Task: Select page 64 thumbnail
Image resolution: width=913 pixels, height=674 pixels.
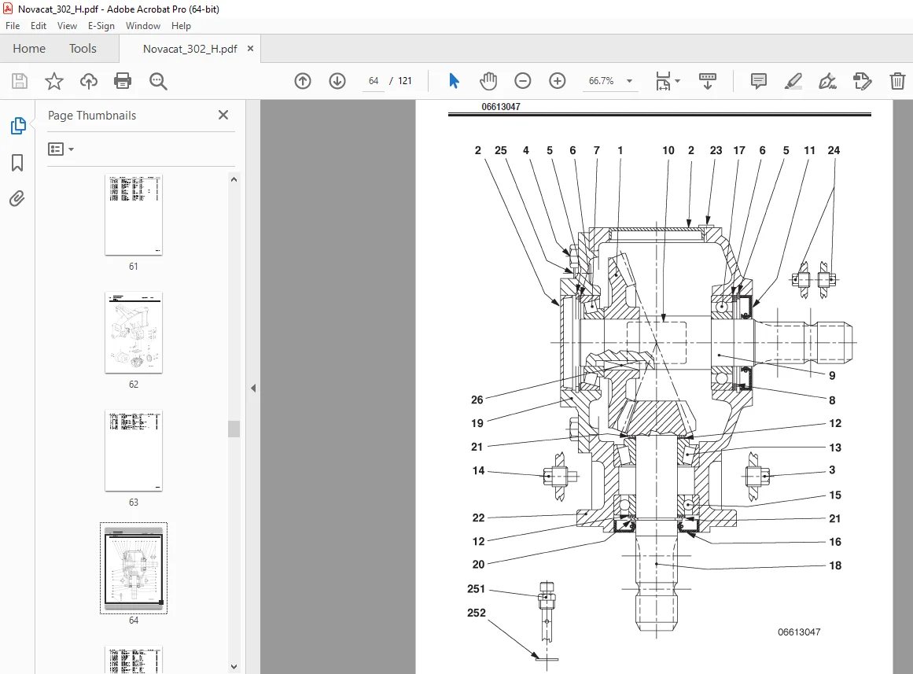Action: pos(134,568)
